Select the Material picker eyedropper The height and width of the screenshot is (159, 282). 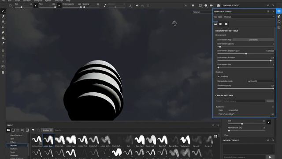(x=3, y=43)
